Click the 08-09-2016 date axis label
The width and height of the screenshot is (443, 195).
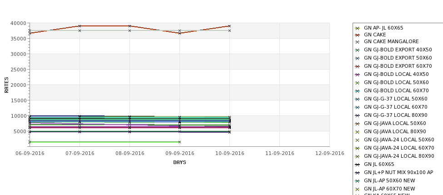(x=129, y=154)
